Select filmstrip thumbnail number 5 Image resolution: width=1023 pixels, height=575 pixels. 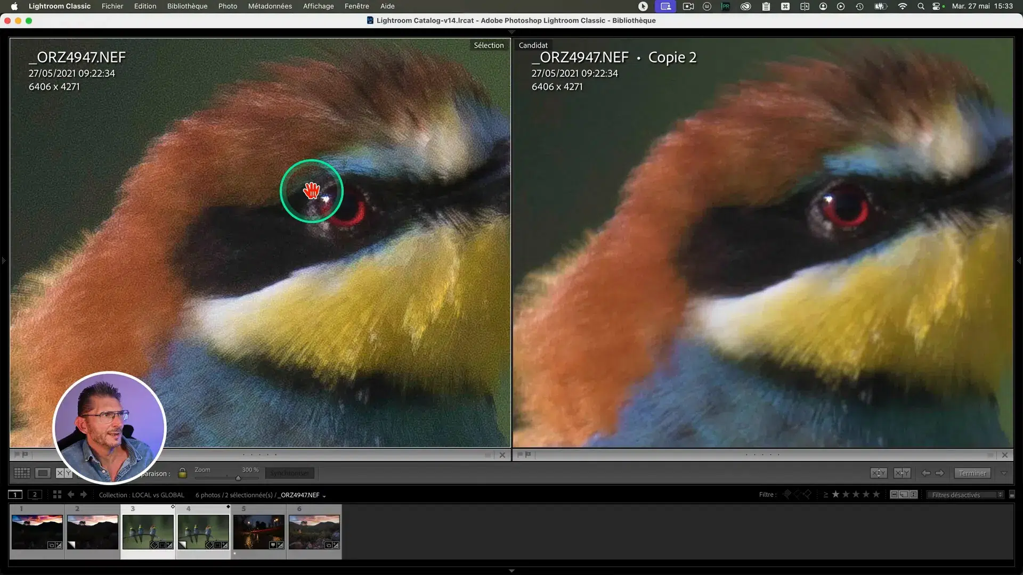tap(258, 531)
